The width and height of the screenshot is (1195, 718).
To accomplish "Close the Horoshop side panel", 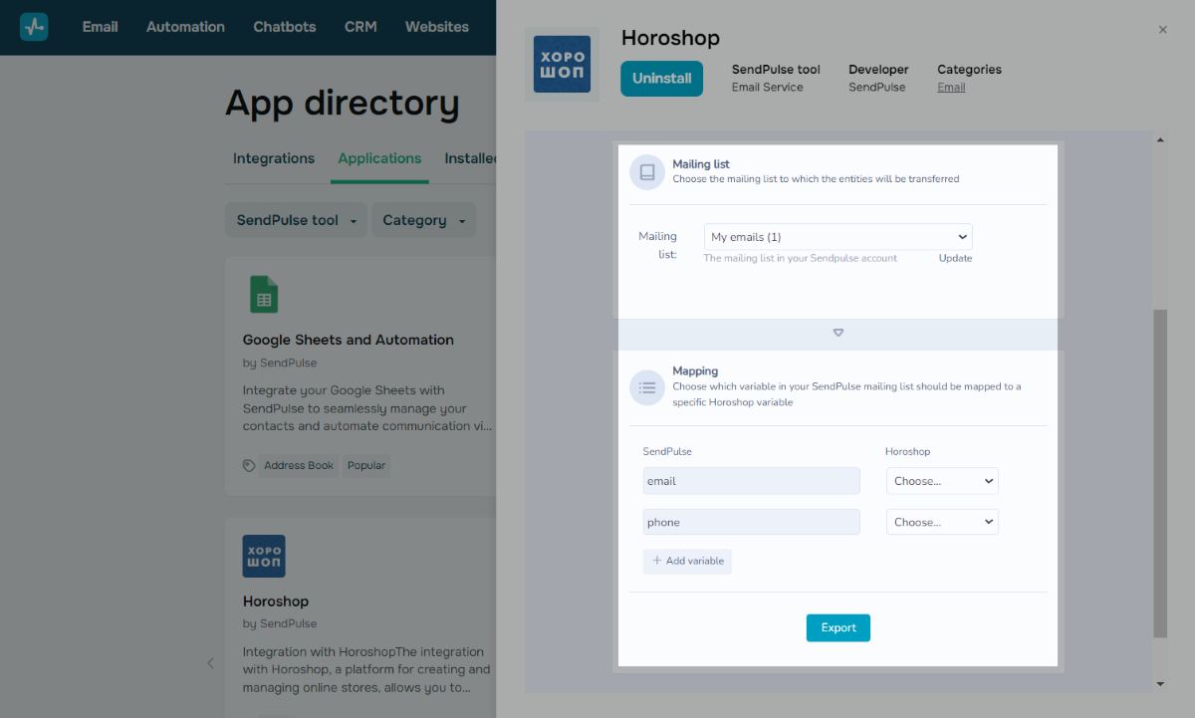I will (1162, 30).
